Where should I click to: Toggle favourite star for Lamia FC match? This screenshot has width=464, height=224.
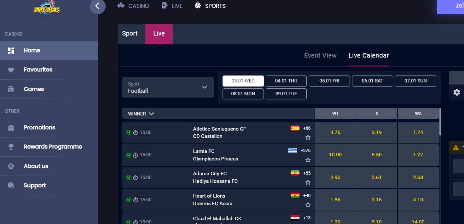click(x=308, y=160)
